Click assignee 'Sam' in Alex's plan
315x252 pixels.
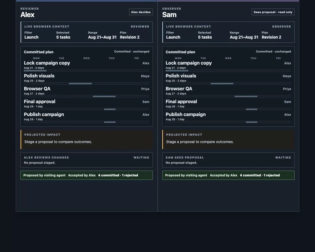(x=146, y=102)
